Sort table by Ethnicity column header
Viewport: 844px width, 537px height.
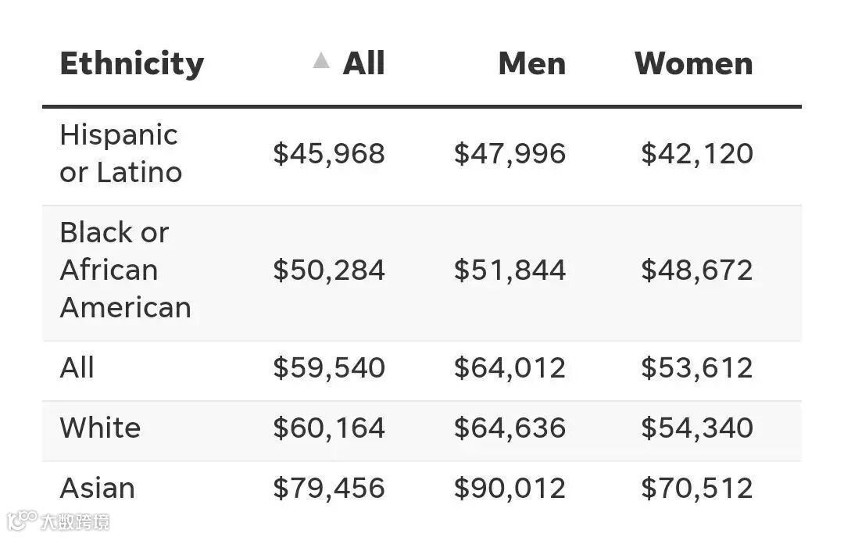tap(131, 64)
